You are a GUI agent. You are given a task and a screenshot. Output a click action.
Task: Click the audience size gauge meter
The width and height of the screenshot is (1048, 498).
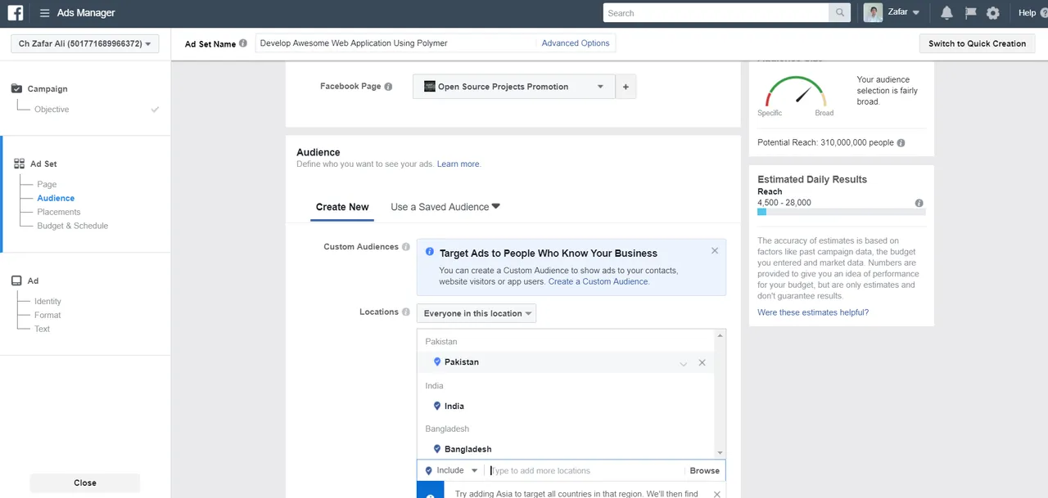click(796, 92)
